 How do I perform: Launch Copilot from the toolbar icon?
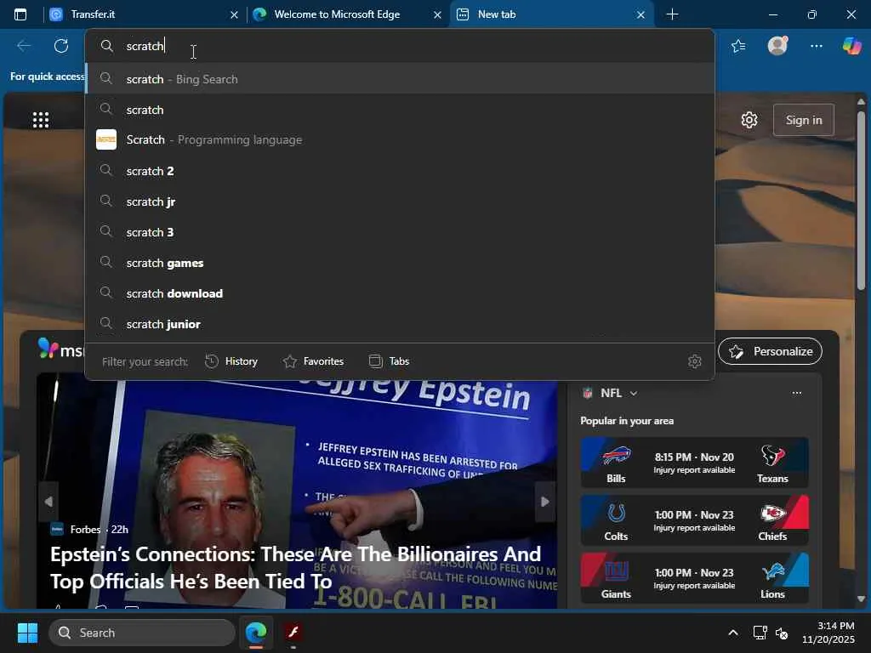point(851,46)
